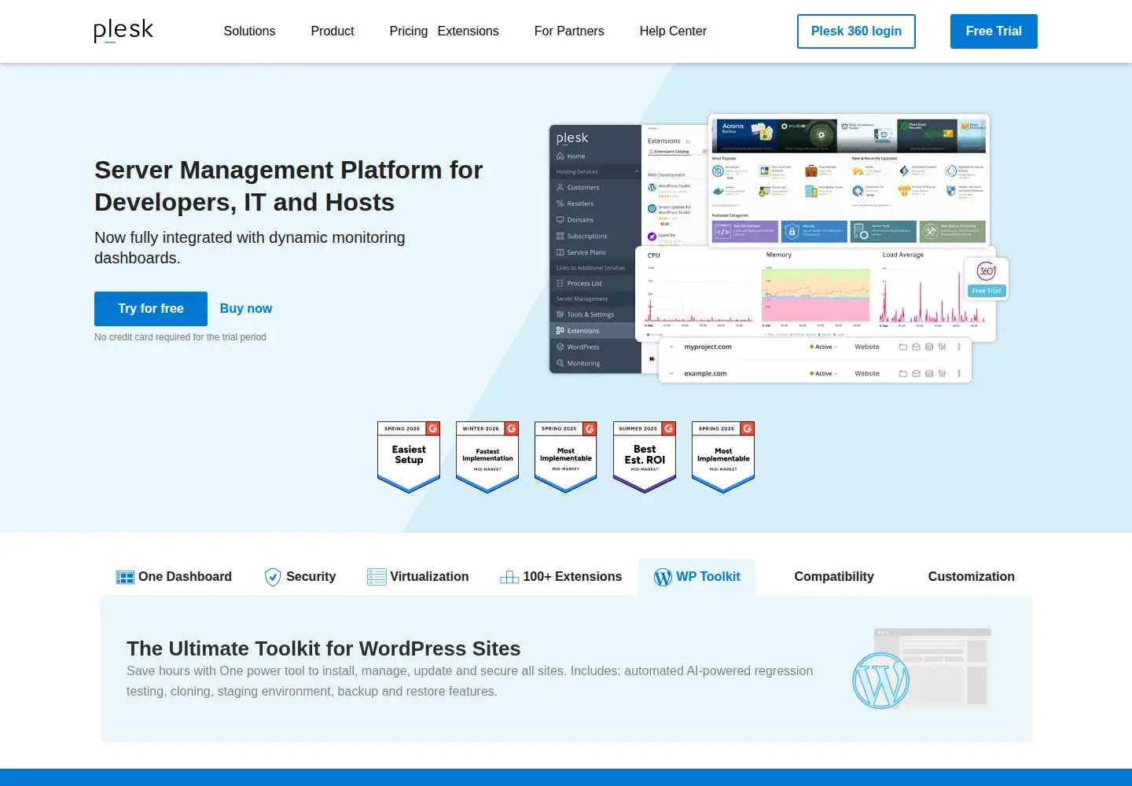Open the Product menu
This screenshot has height=786, width=1132.
pos(333,31)
